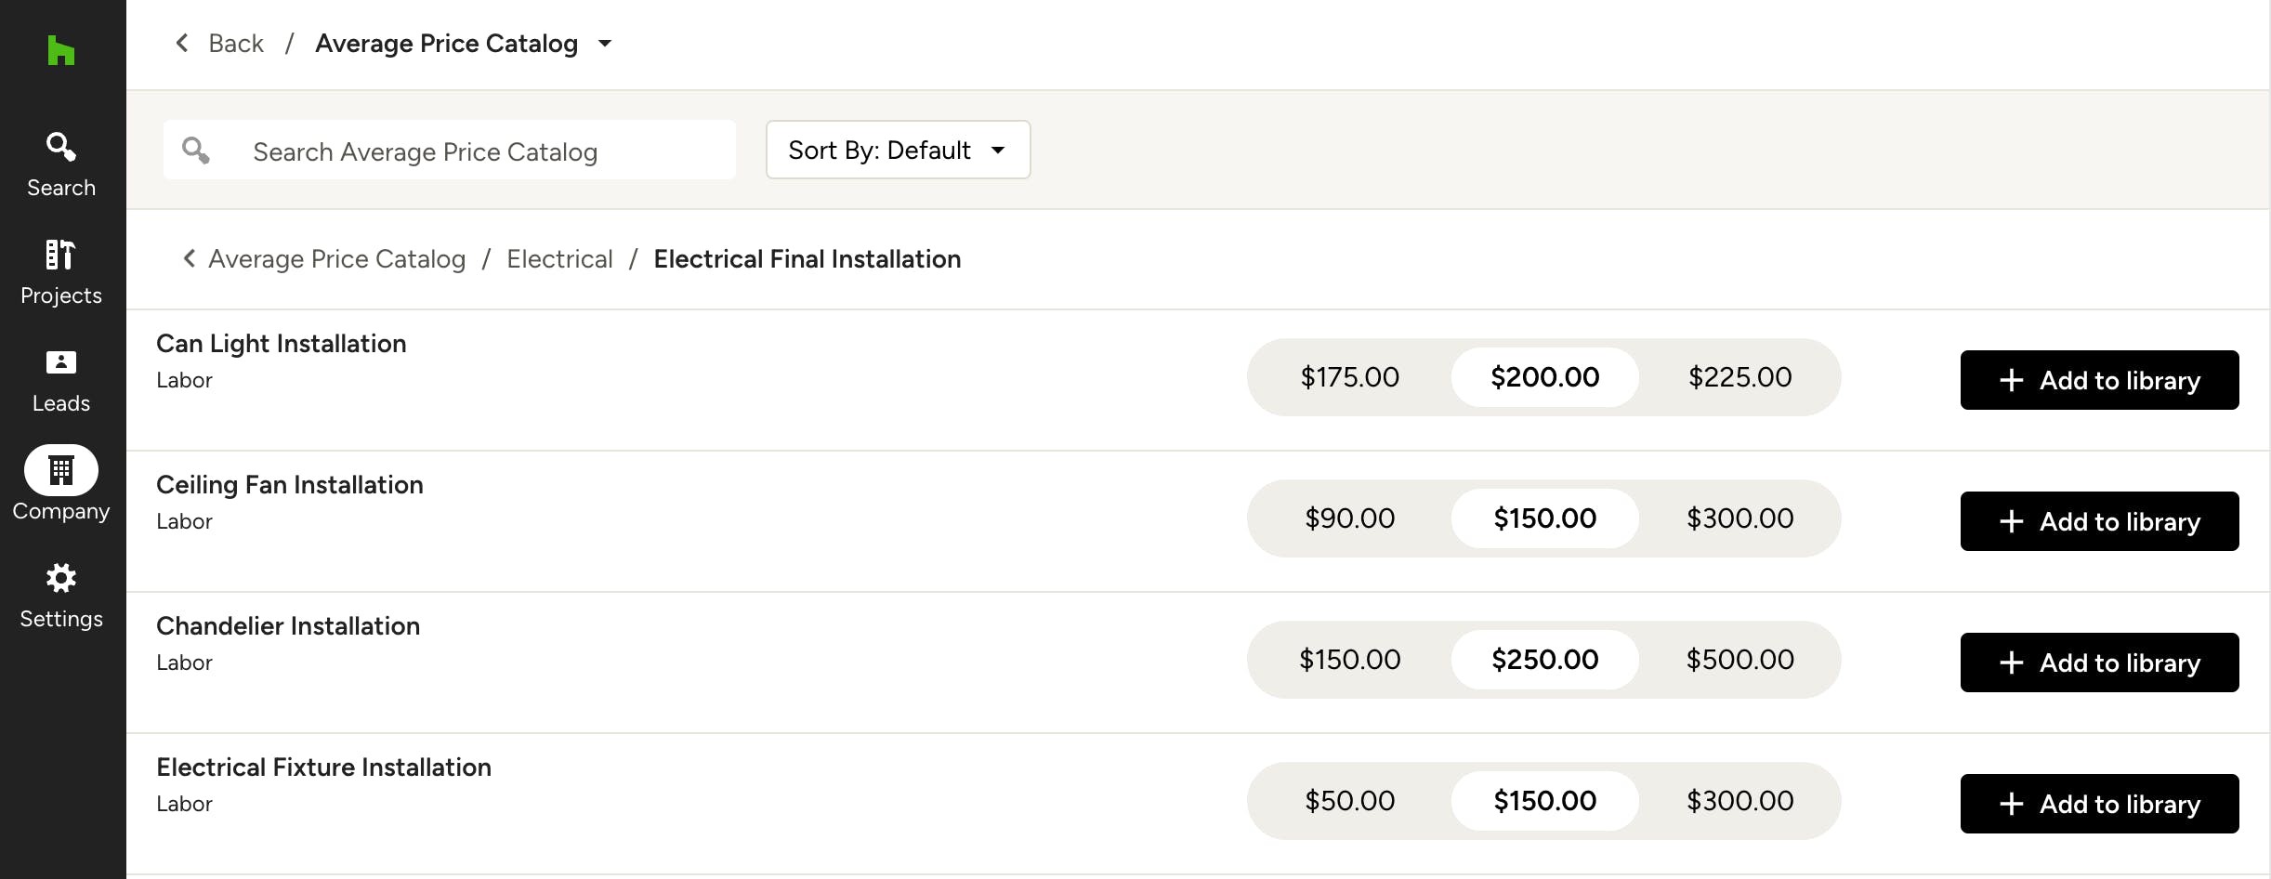
Task: Focus the Search Average Price Catalog field
Action: pos(449,150)
